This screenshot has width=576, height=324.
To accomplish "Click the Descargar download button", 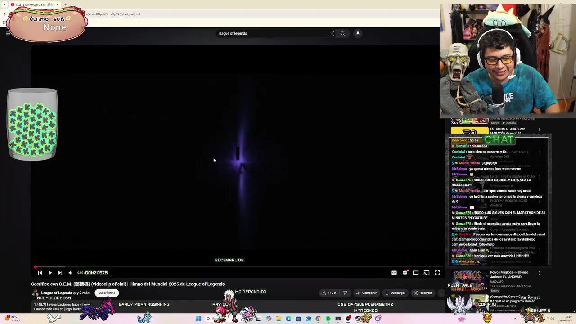I will (x=395, y=293).
